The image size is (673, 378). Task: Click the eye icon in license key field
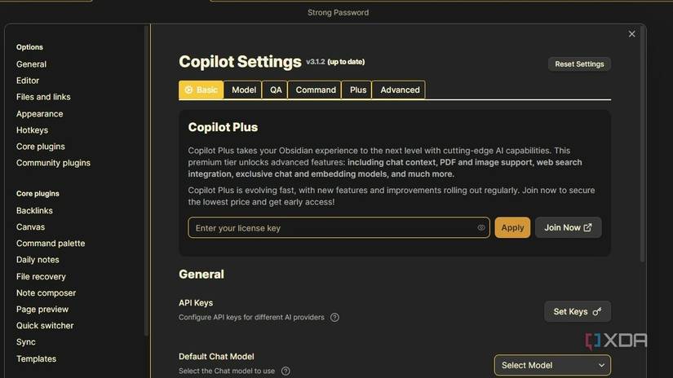[x=481, y=228]
